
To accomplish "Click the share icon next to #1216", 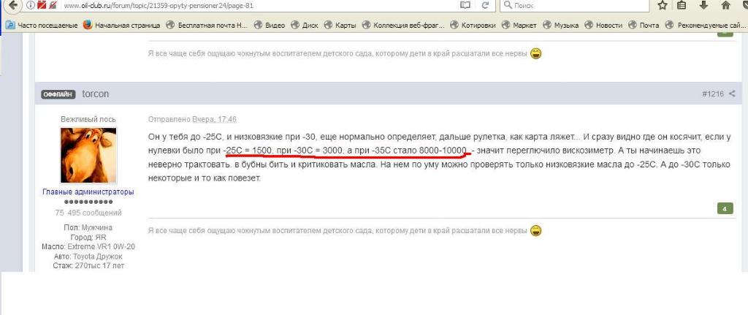I will [732, 94].
